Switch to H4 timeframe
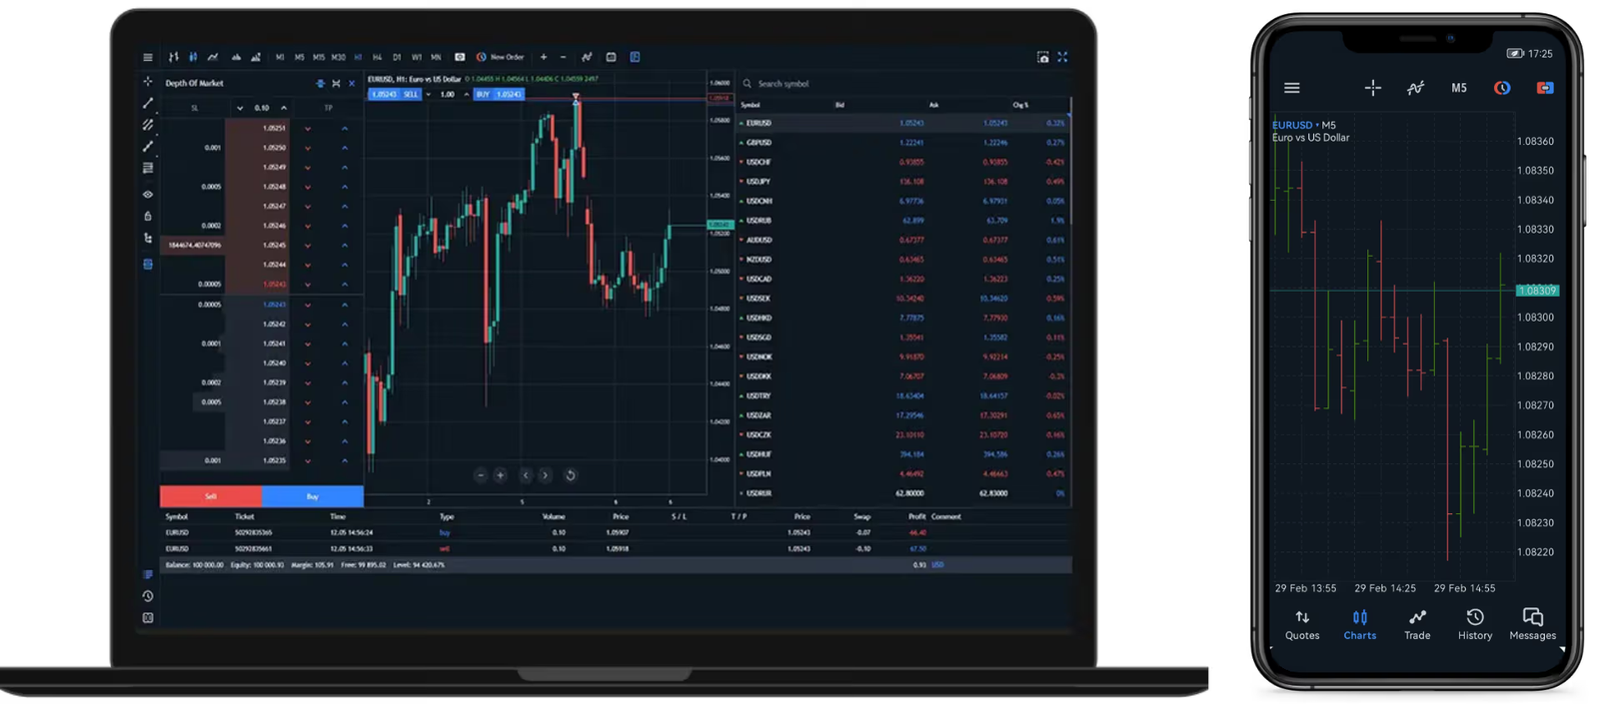Image resolution: width=1599 pixels, height=704 pixels. click(377, 58)
